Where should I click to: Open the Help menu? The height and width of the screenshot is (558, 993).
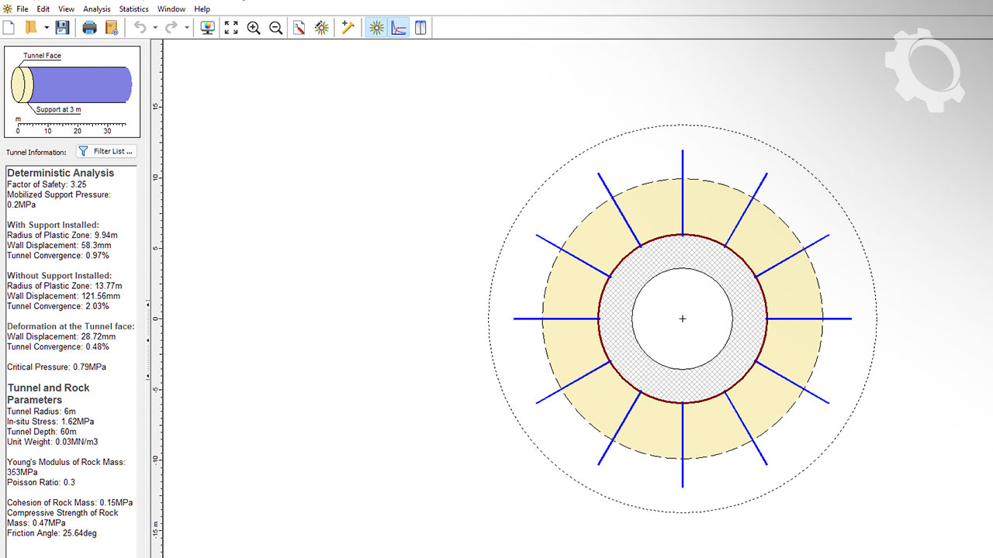coord(202,9)
